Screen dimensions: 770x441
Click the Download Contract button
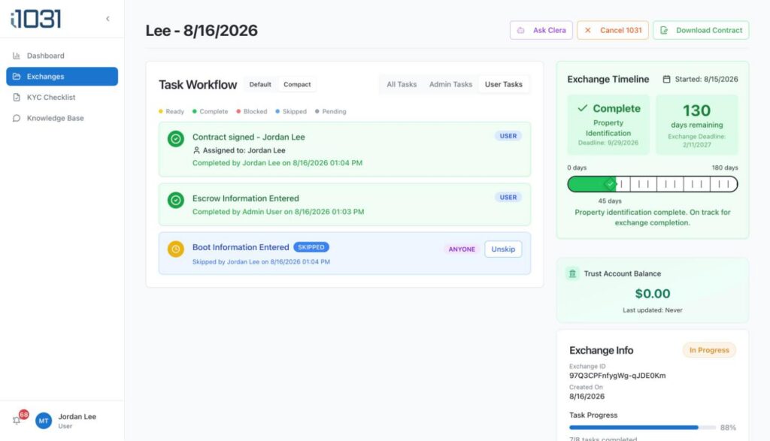(701, 30)
